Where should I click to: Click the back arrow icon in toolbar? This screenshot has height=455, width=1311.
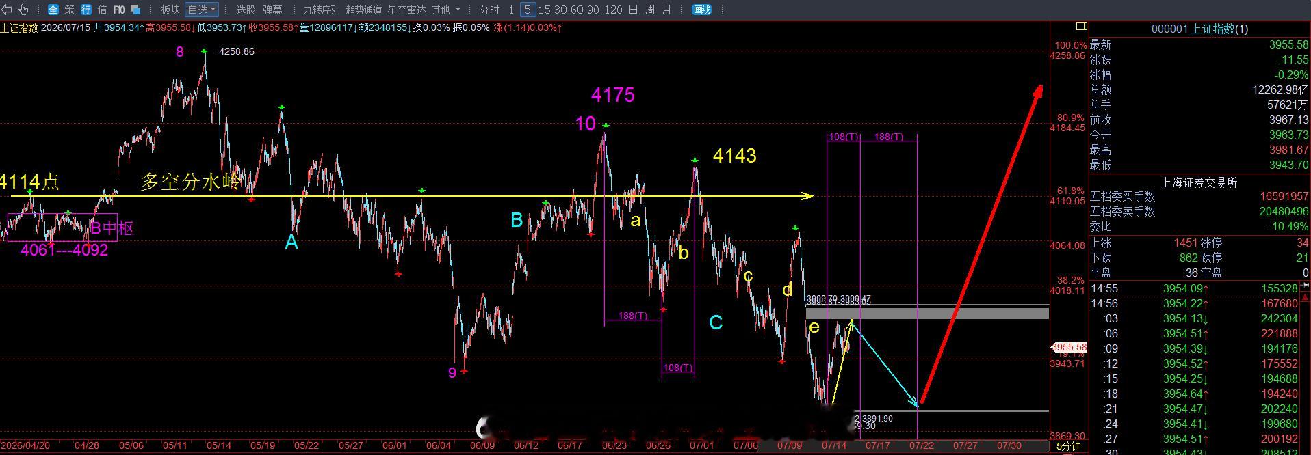8,10
